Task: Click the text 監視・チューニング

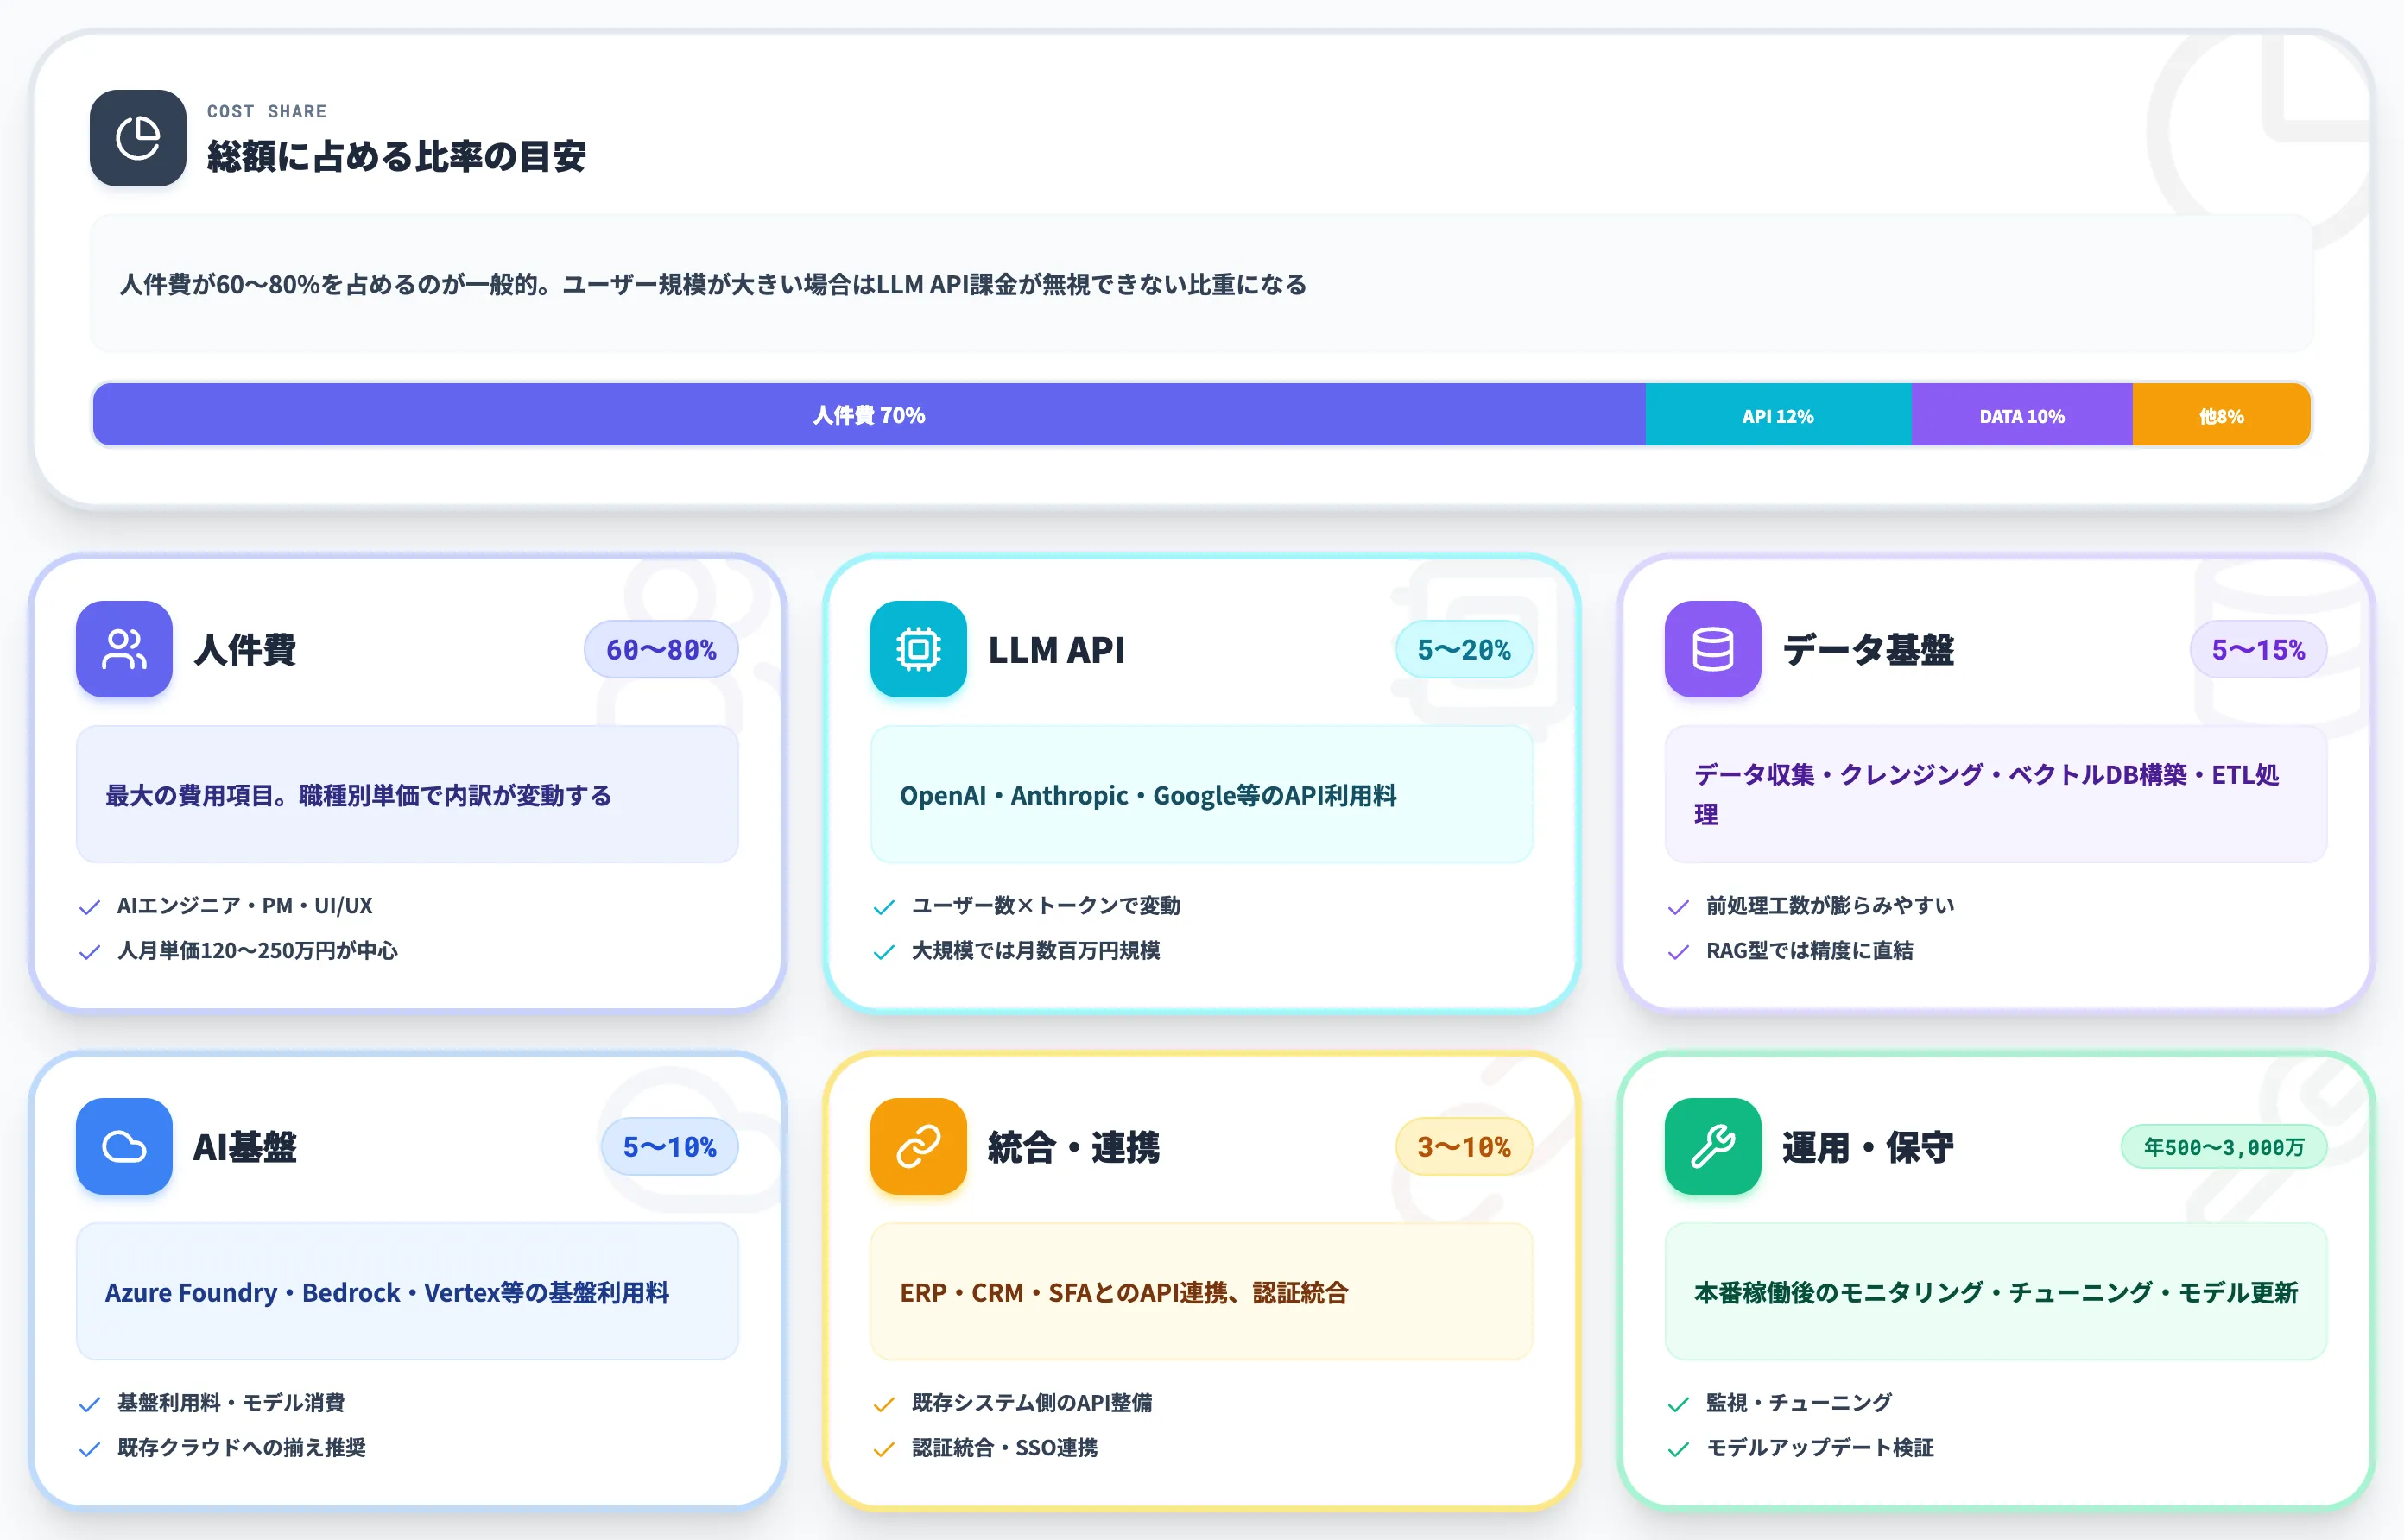Action: click(x=1799, y=1403)
